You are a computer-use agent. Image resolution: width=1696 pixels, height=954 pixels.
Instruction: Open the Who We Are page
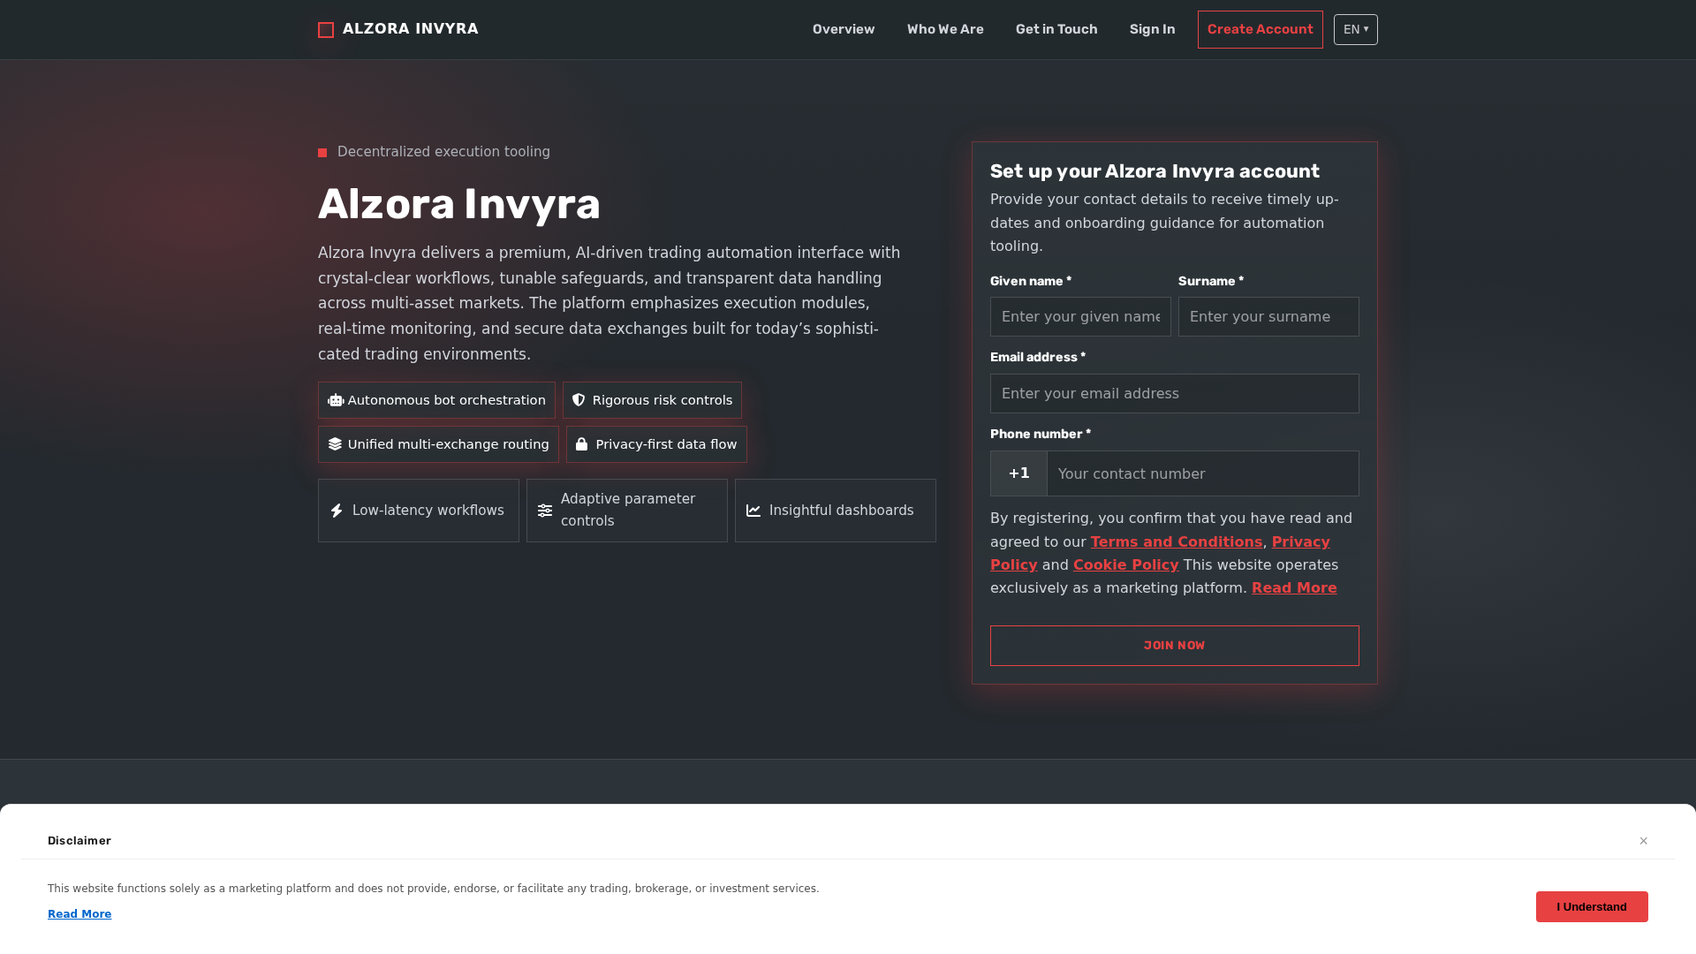click(x=945, y=29)
